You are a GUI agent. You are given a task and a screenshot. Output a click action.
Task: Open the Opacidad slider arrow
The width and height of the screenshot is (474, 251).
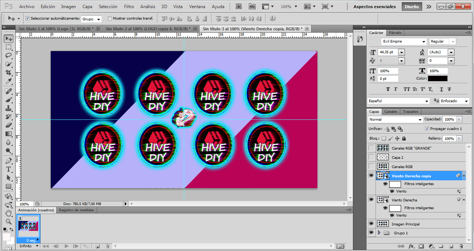coord(459,119)
